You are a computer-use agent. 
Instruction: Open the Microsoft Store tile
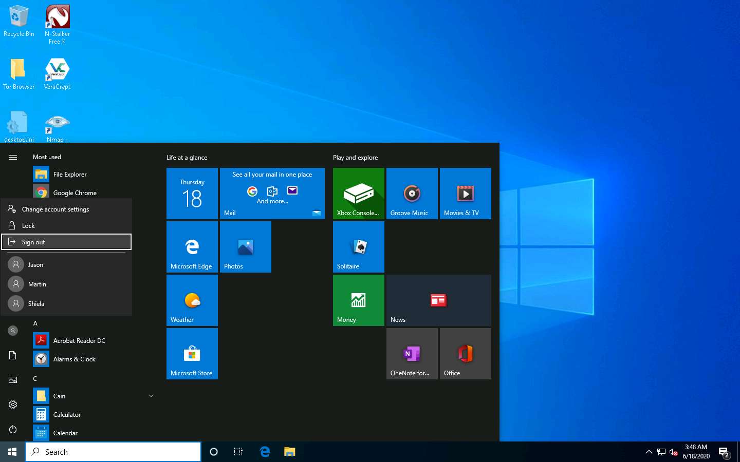pyautogui.click(x=192, y=354)
